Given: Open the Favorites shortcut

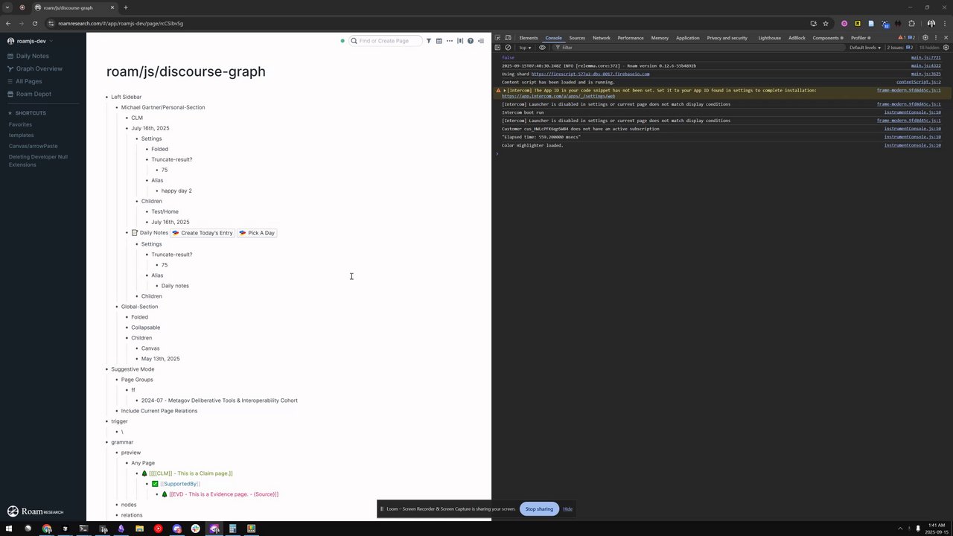Looking at the screenshot, I should point(20,124).
